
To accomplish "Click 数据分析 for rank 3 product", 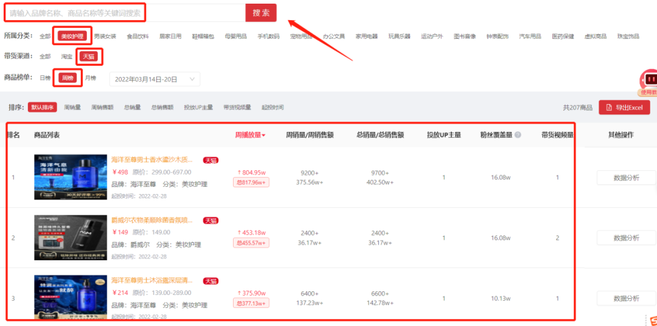I will click(627, 299).
